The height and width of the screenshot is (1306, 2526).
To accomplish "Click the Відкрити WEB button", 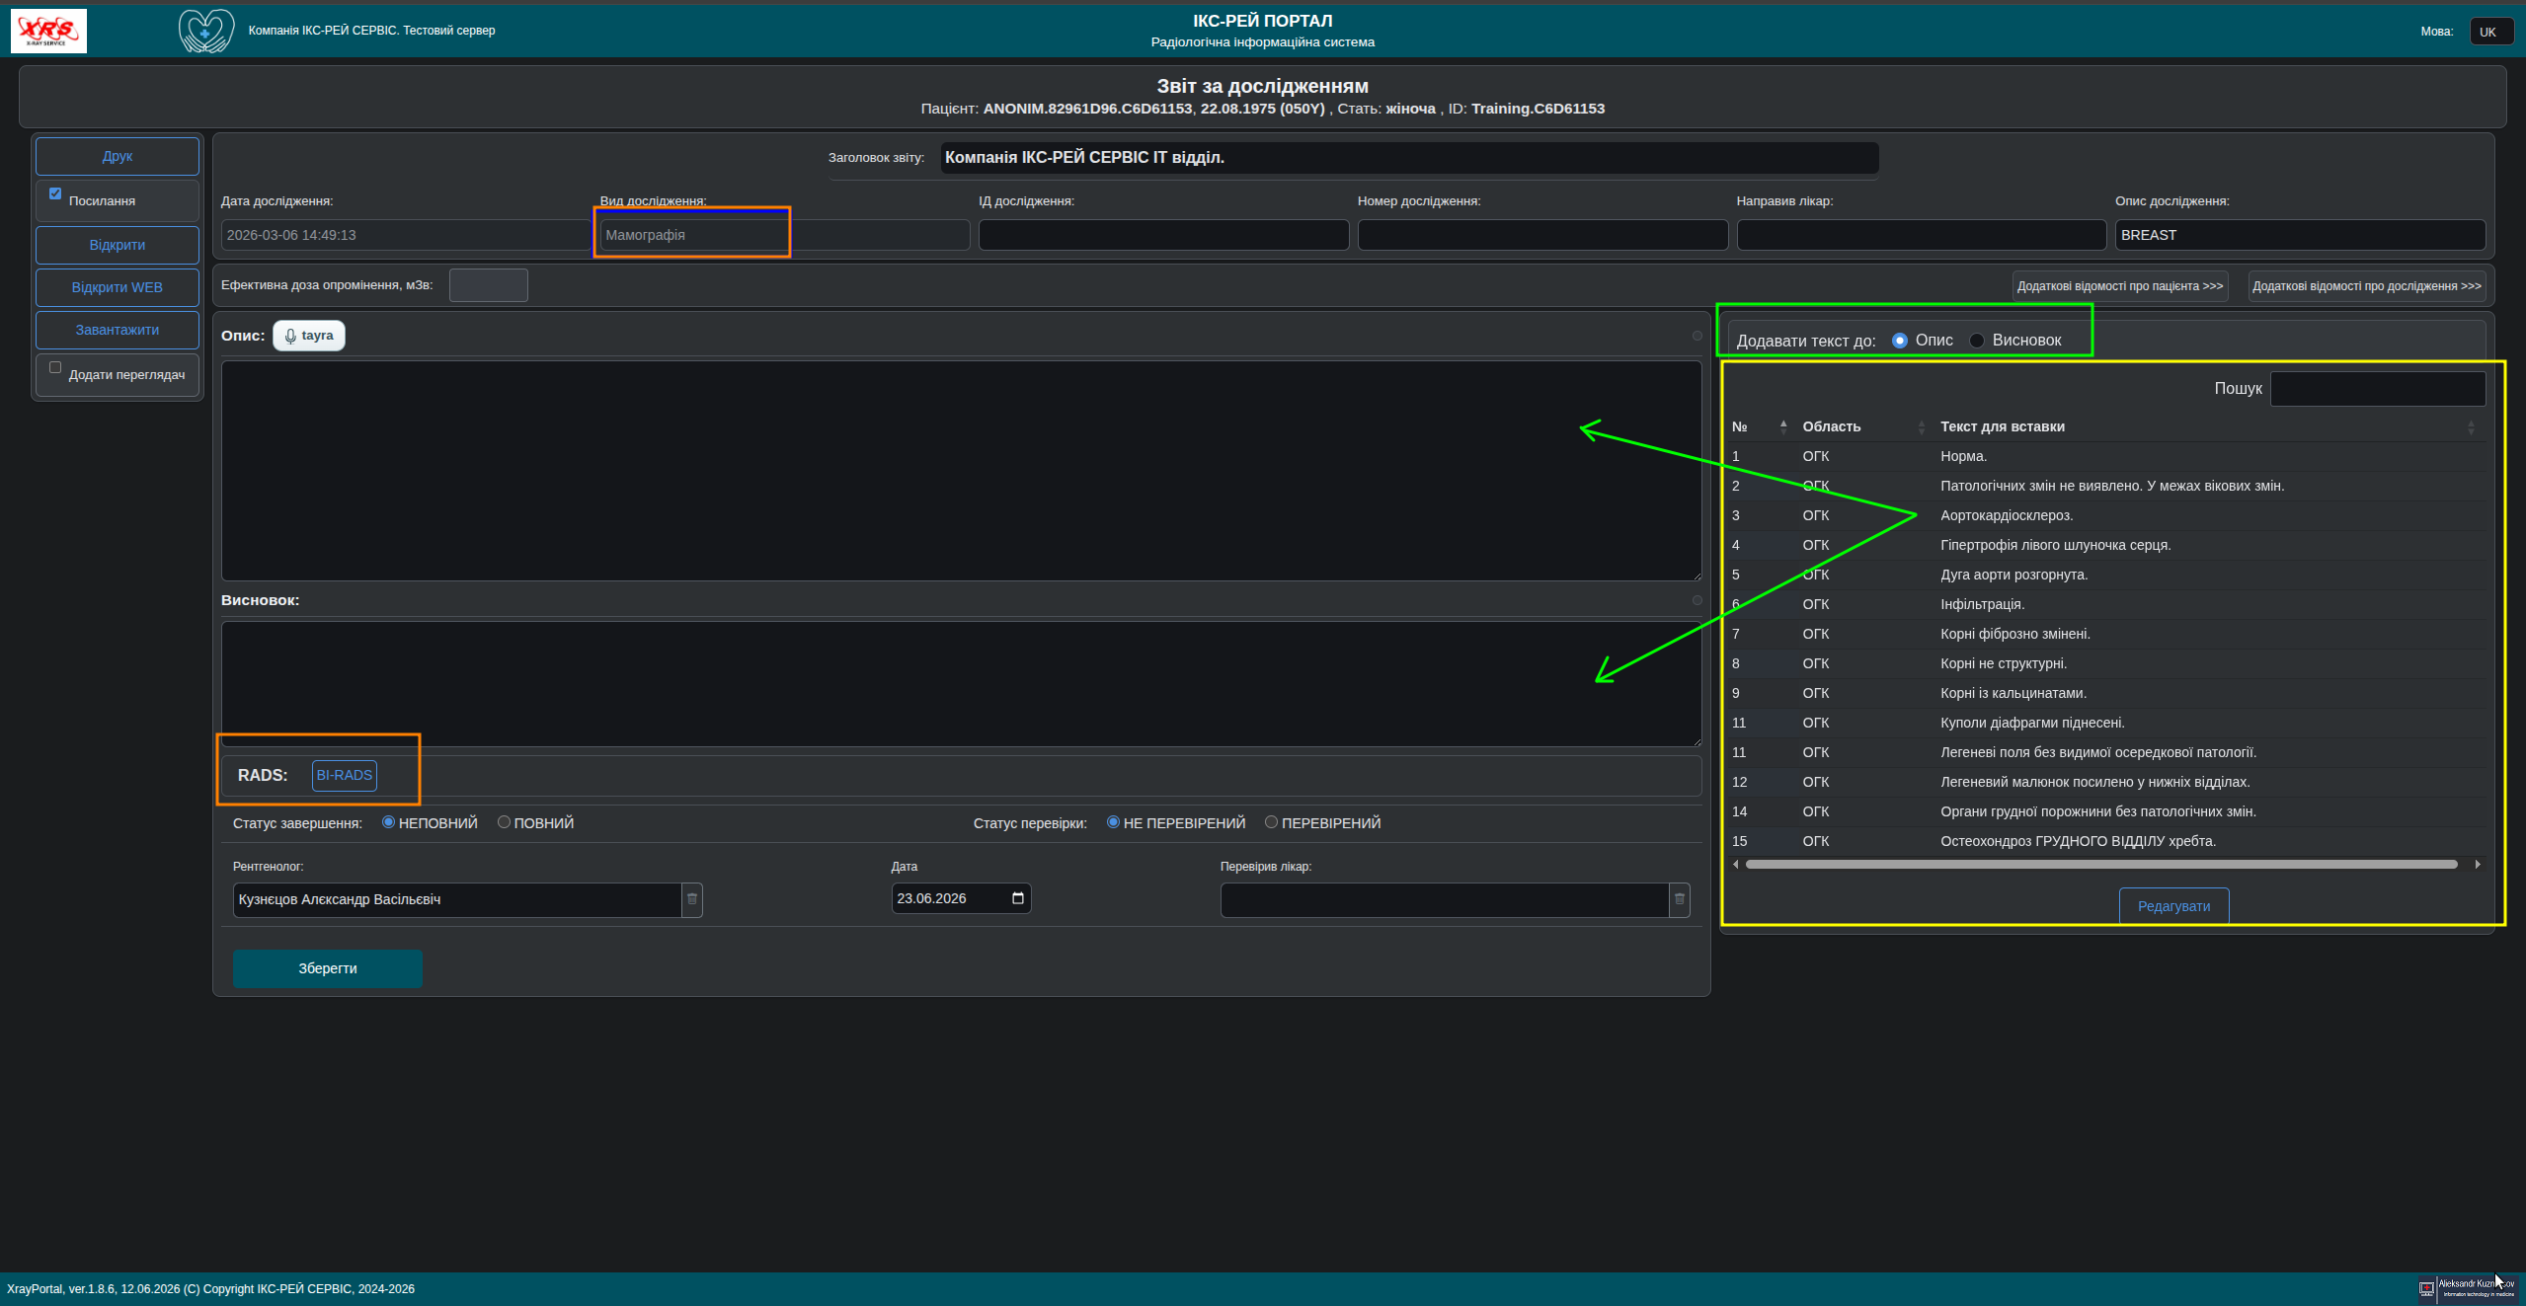I will (118, 287).
